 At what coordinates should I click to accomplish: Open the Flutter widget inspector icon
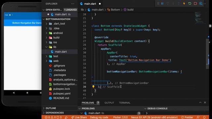pyautogui.click(x=201, y=4)
